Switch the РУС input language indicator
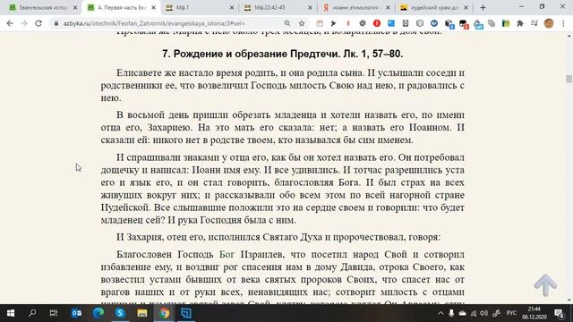The height and width of the screenshot is (322, 573). pos(511,313)
